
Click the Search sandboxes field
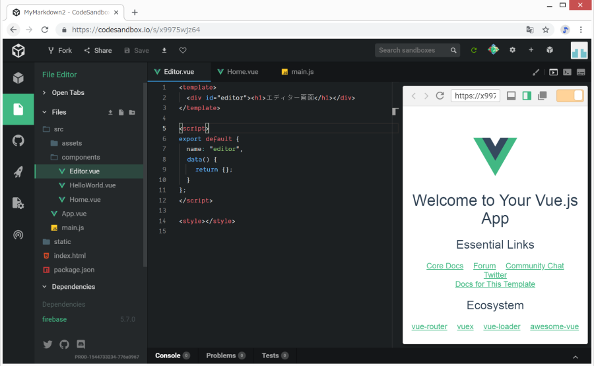pyautogui.click(x=412, y=50)
